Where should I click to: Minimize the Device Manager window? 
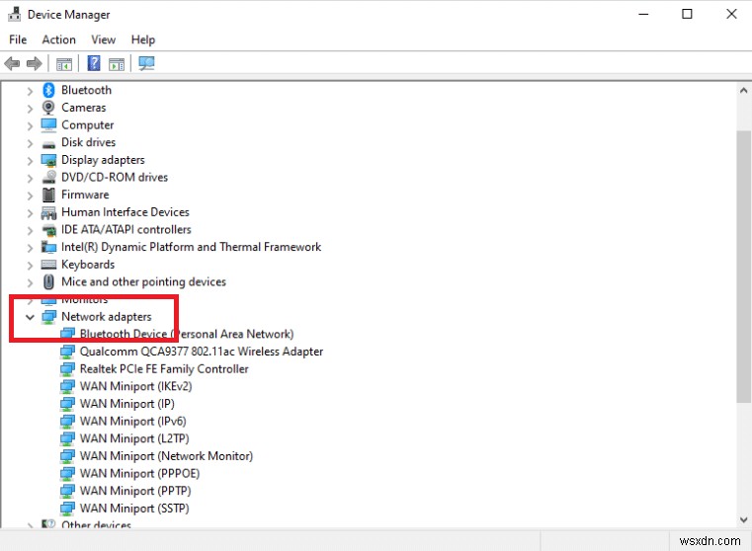coord(643,14)
